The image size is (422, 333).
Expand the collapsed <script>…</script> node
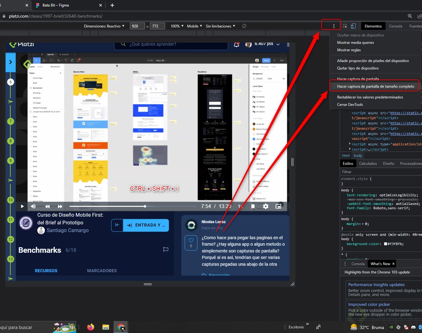tap(350, 149)
